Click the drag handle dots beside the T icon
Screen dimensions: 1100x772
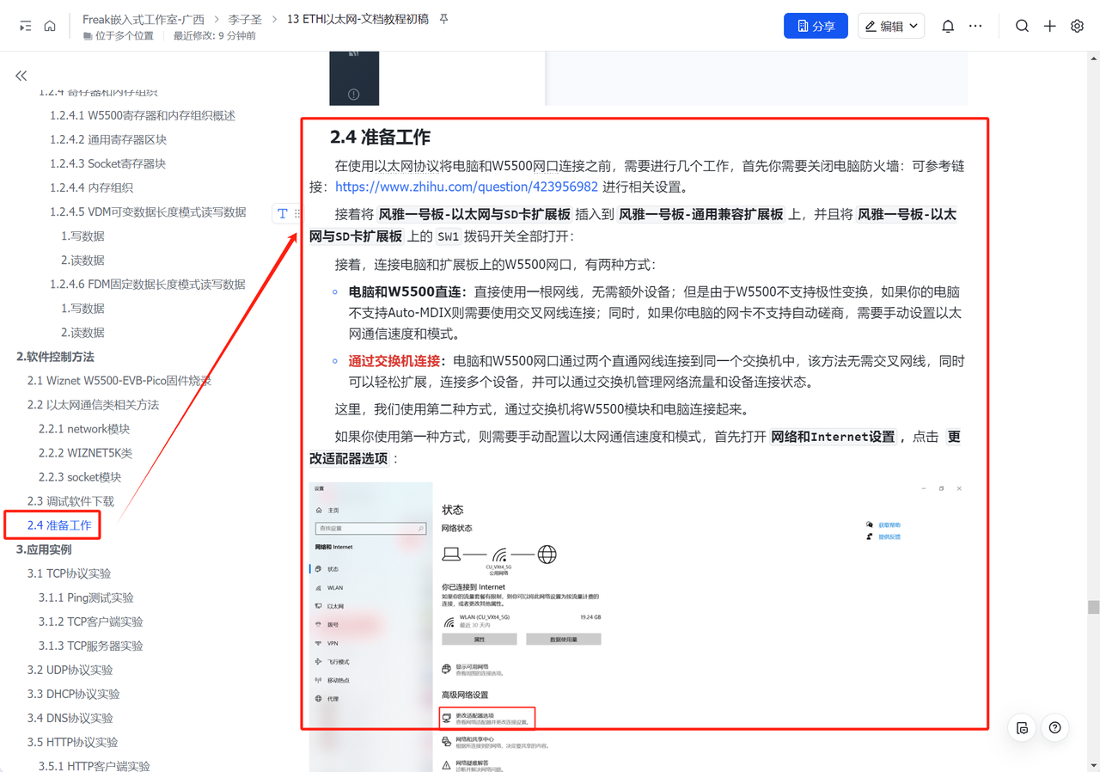click(297, 214)
